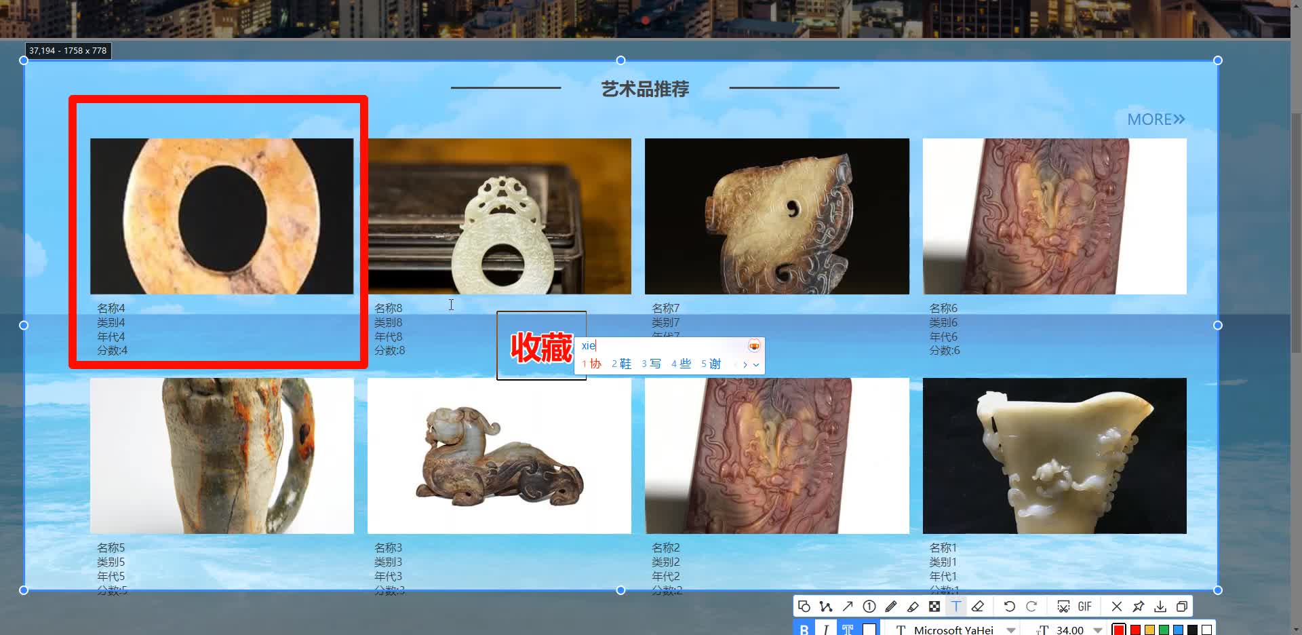The width and height of the screenshot is (1302, 635).
Task: Save the screenshot to file
Action: pos(1160,607)
